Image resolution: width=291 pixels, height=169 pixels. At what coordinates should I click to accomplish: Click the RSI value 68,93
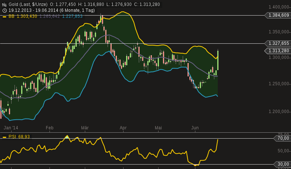pos(24,137)
